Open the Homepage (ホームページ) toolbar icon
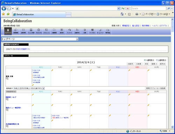 tap(100, 31)
